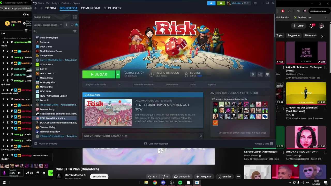The height and width of the screenshot is (186, 331).
Task: Go to the TIENDA tab
Action: pos(50,8)
